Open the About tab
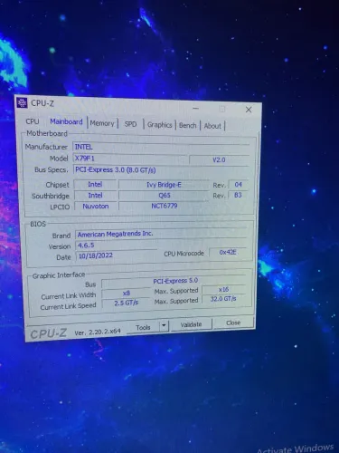This screenshot has width=339, height=453. click(212, 126)
